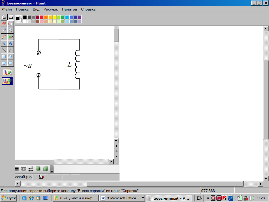The width and height of the screenshot is (269, 202).
Task: Pick red from the color palette
Action: point(42,17)
